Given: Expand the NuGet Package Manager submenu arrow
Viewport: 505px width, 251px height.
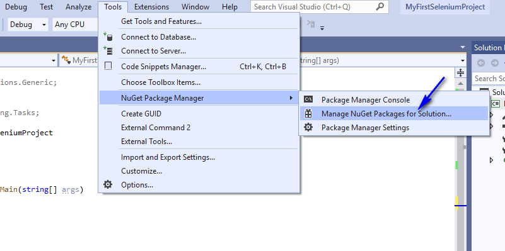Looking at the screenshot, I should [x=291, y=98].
